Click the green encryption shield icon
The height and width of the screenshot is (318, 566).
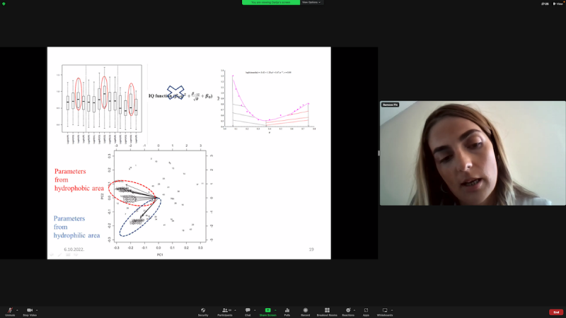pyautogui.click(x=4, y=4)
